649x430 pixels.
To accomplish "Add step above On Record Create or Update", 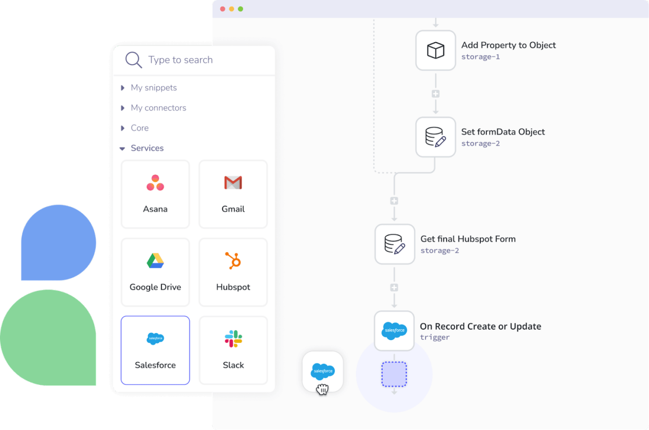I will 394,288.
